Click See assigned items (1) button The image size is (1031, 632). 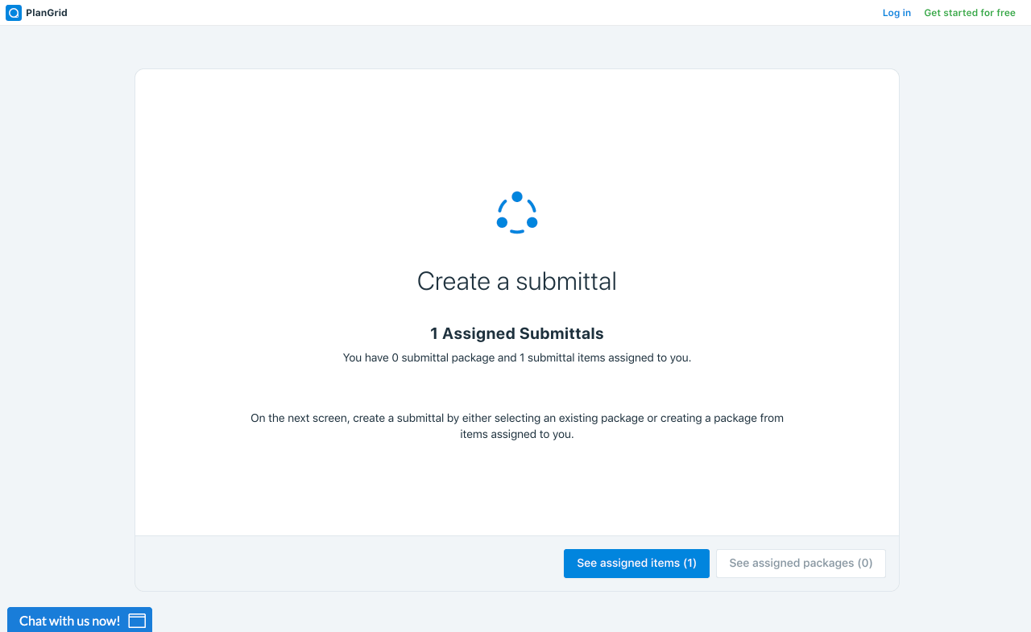(x=636, y=564)
